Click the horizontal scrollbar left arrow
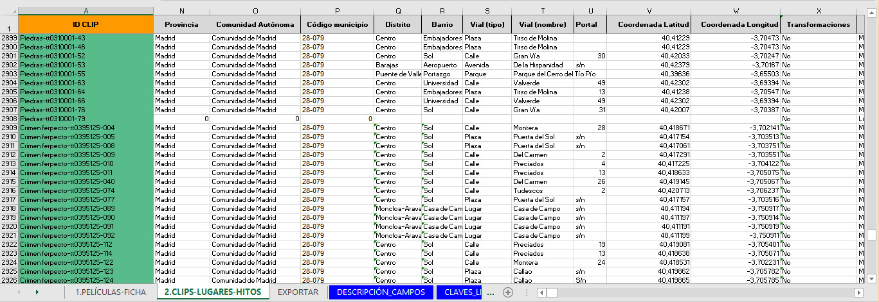 pos(541,292)
